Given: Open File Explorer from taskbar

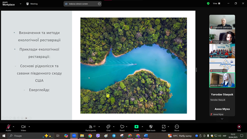Looking at the screenshot, I should (x=82, y=136).
